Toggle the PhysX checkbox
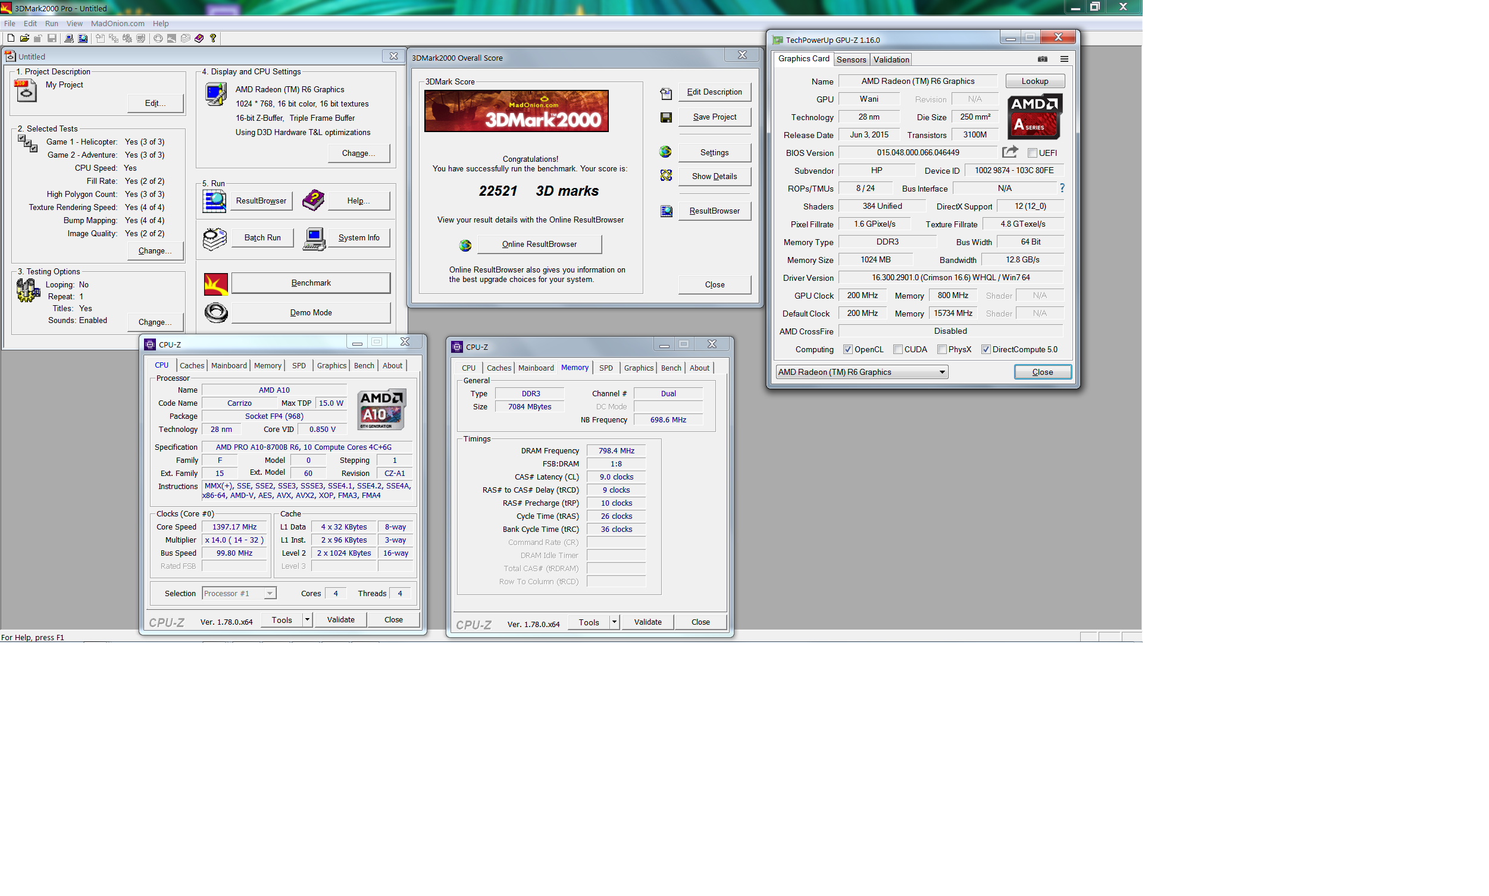Screen dimensions: 1489x896 (941, 349)
